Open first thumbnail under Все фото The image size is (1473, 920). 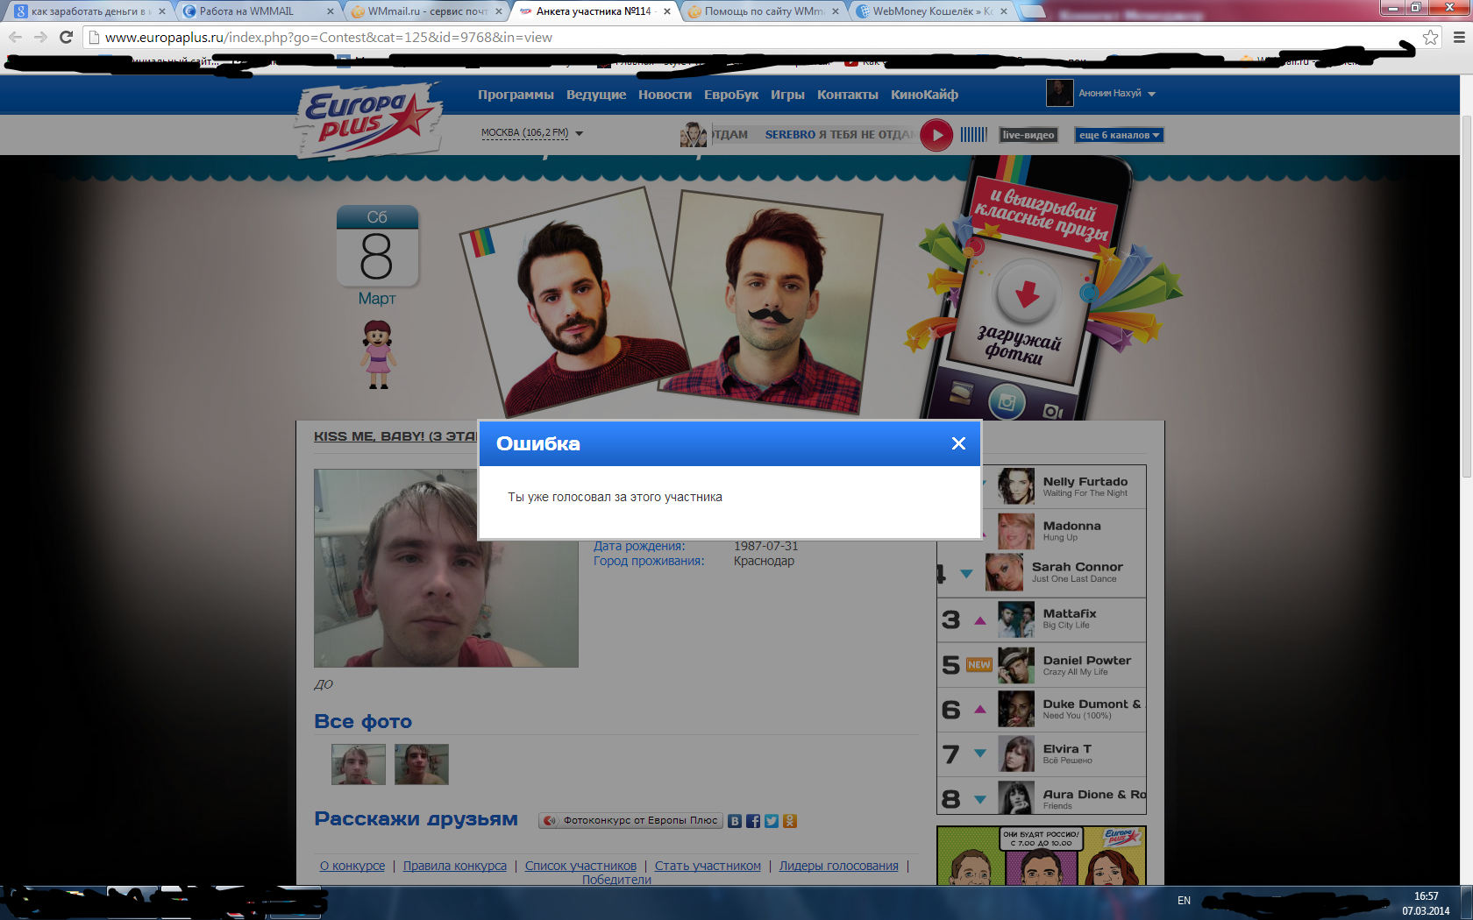358,764
